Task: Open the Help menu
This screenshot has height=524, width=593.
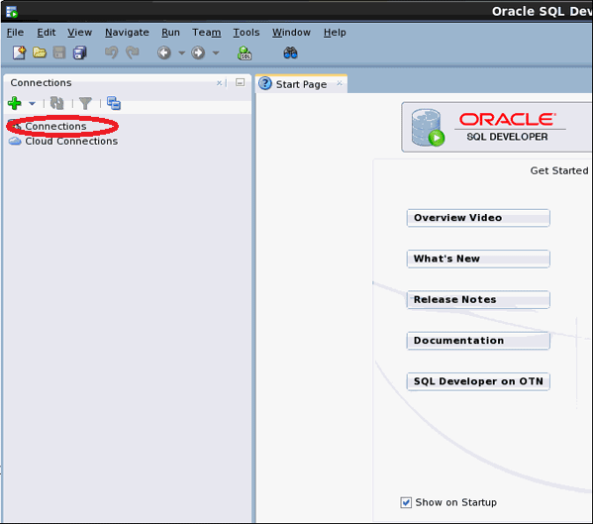Action: (335, 33)
